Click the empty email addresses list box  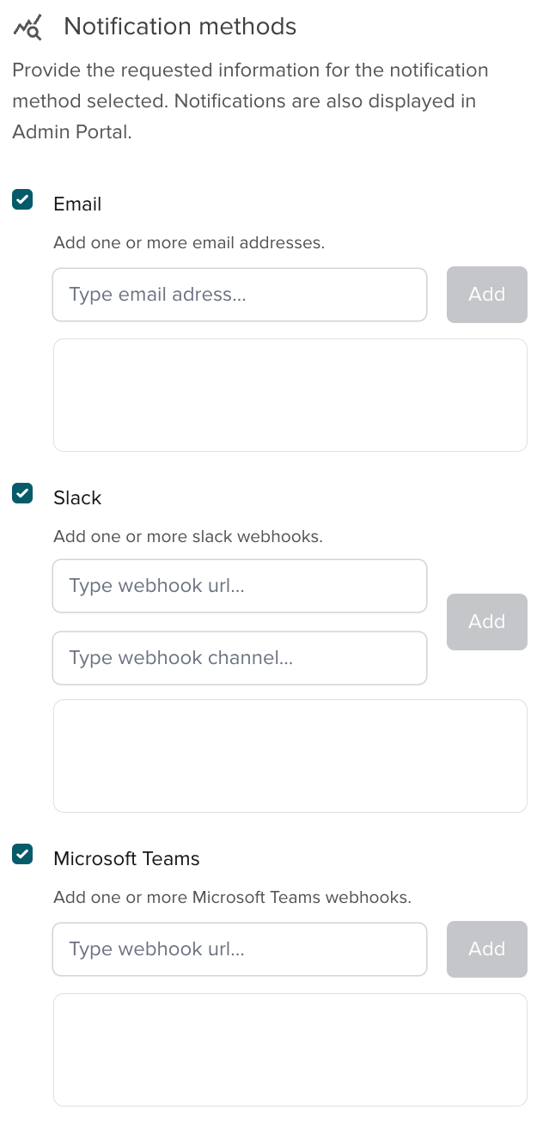pos(290,394)
